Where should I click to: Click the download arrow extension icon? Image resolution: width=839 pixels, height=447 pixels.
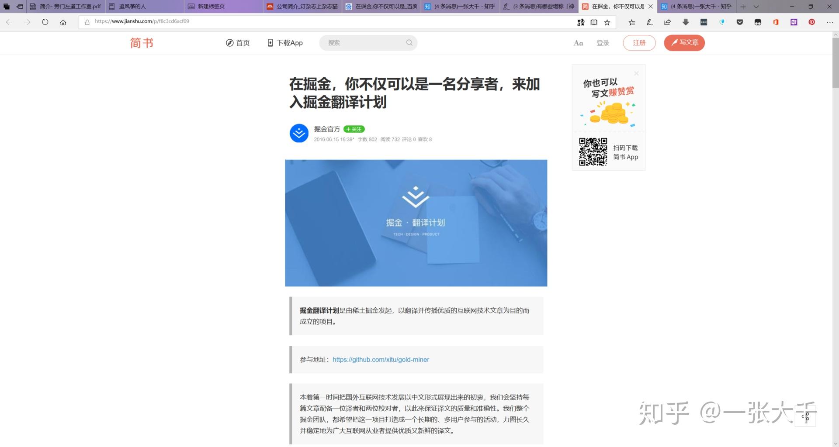pyautogui.click(x=686, y=22)
